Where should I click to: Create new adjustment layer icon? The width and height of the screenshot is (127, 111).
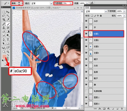(x=109, y=109)
